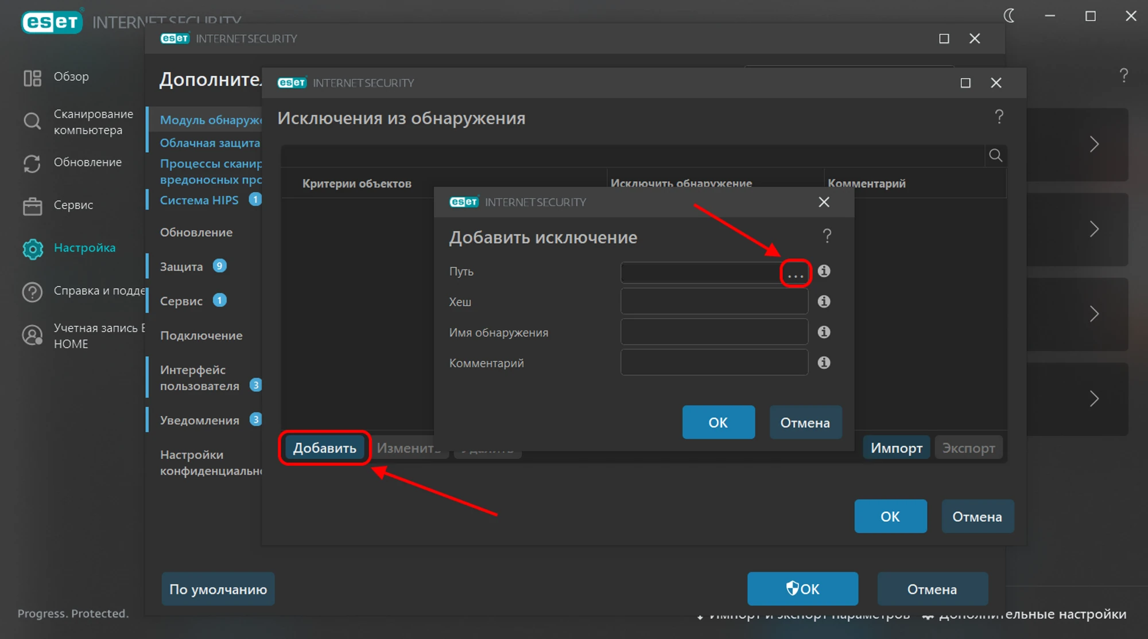Image resolution: width=1148 pixels, height=639 pixels.
Task: Click into the Имя обнаружения input field
Action: (x=713, y=332)
